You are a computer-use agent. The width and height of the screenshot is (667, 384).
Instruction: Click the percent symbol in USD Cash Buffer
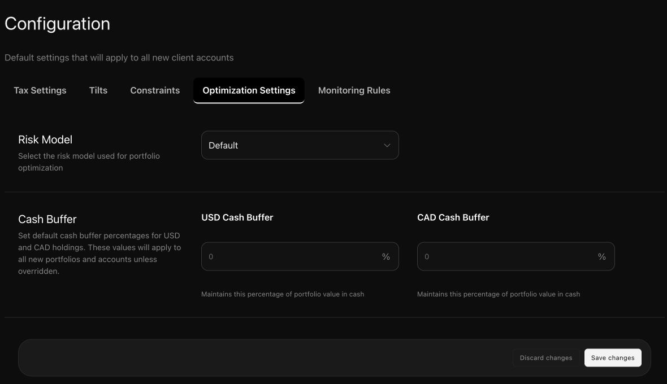pos(386,256)
